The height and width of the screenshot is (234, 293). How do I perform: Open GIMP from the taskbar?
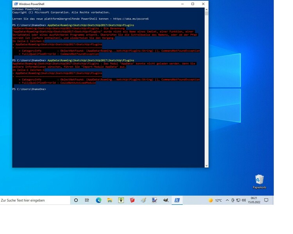pos(166,200)
